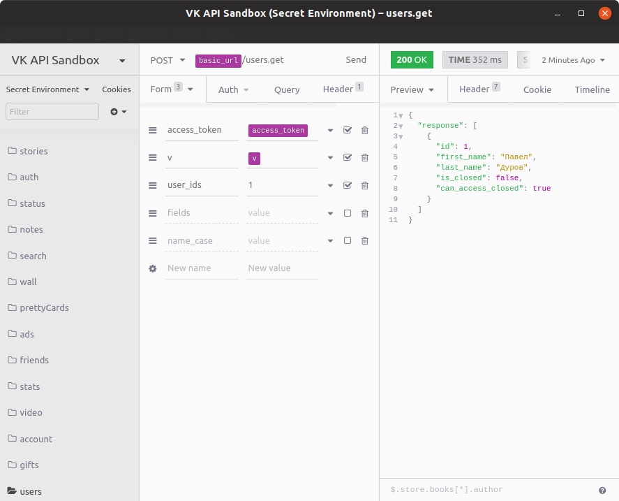Open the stats folder

[x=24, y=386]
